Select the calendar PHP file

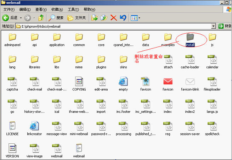[212, 62]
